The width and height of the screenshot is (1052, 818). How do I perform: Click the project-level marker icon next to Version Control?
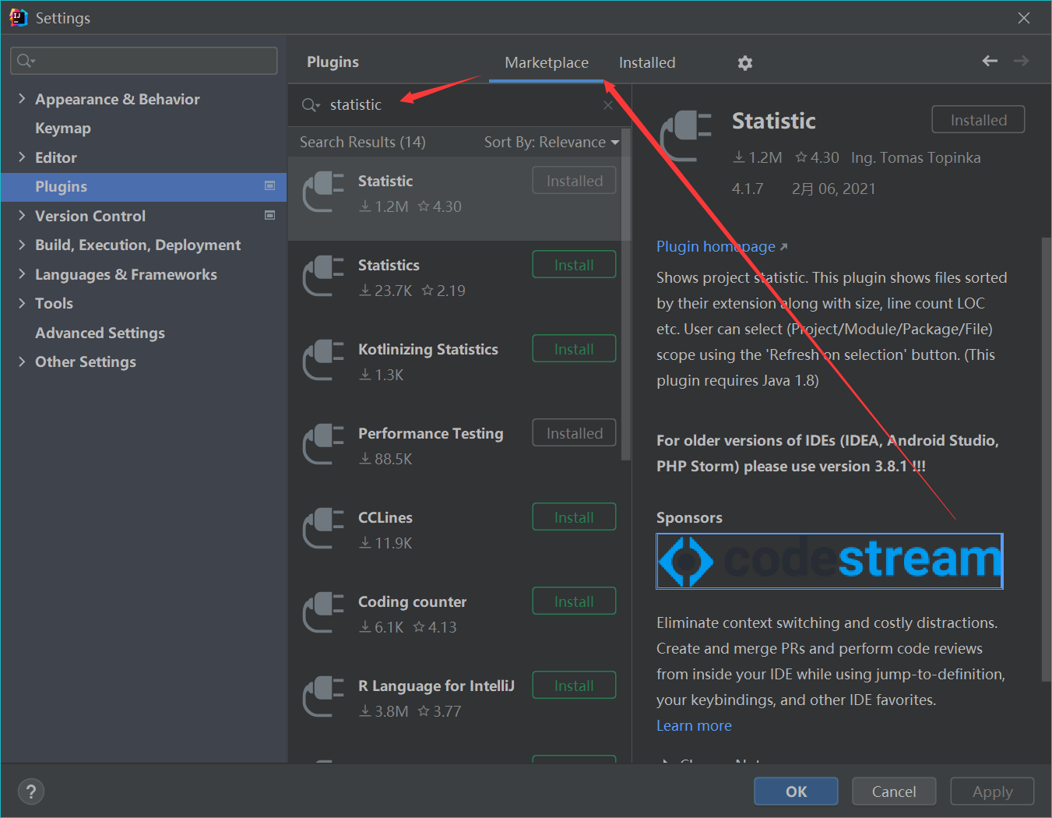click(x=270, y=216)
